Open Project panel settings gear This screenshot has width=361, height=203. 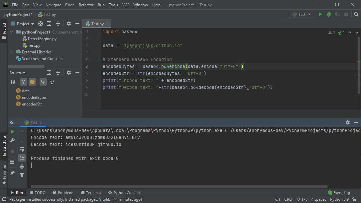coord(68,24)
